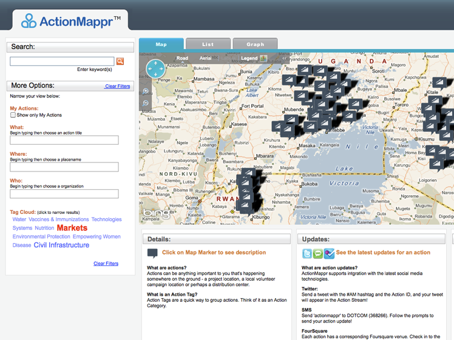Image resolution: width=454 pixels, height=340 pixels.
Task: Open the map Legend
Action: point(249,58)
